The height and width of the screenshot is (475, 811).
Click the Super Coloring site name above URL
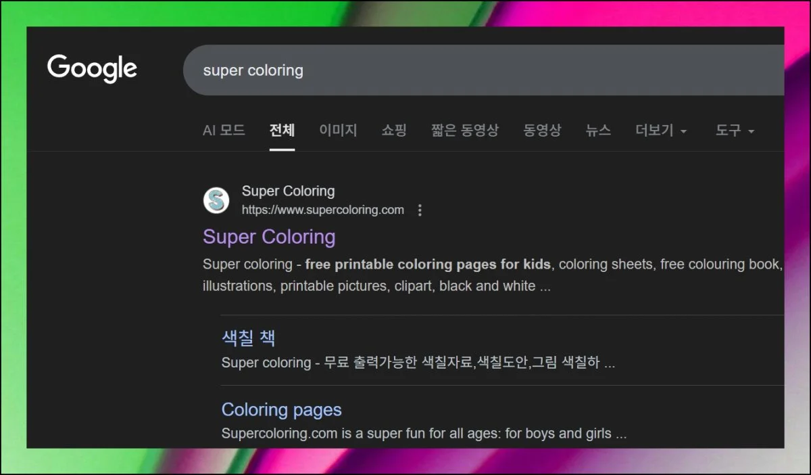point(288,191)
